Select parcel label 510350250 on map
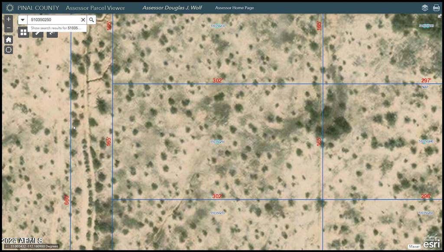Screen dimensions: 444x252 [218, 142]
